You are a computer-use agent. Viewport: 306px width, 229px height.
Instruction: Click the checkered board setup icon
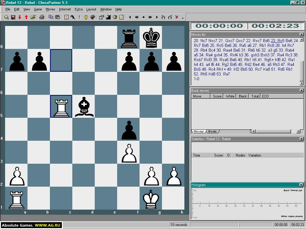tap(121, 17)
